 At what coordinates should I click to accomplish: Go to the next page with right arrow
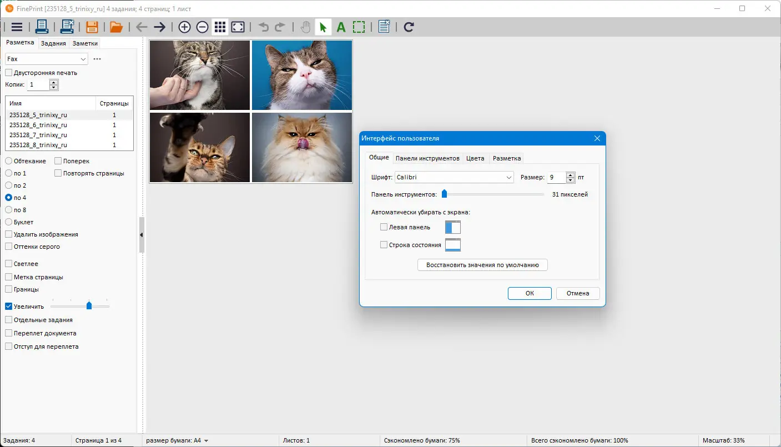click(x=160, y=27)
